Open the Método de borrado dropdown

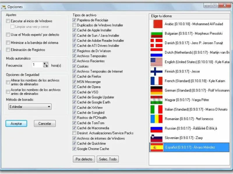[x=30, y=106]
